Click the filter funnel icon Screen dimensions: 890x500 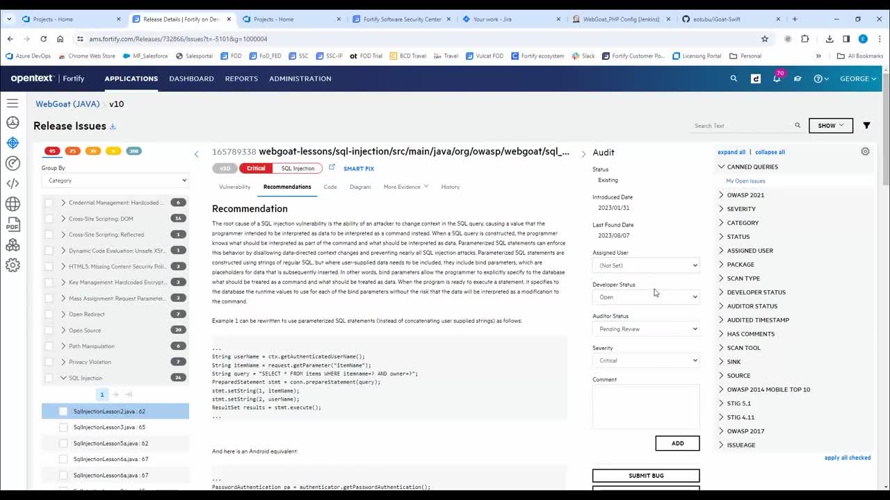pos(866,126)
